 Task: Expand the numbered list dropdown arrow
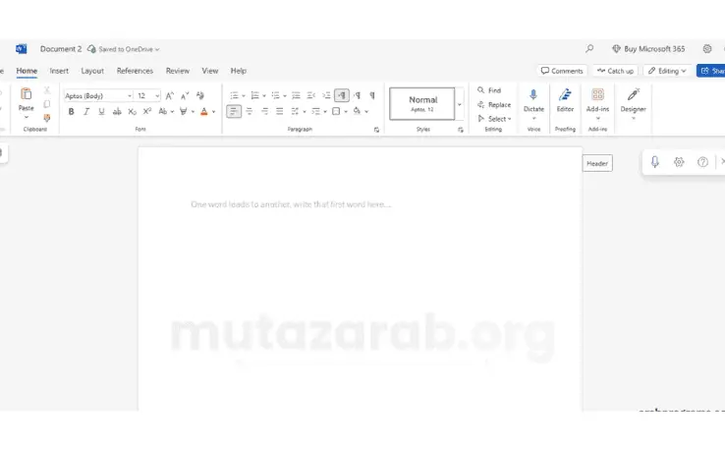(x=264, y=95)
